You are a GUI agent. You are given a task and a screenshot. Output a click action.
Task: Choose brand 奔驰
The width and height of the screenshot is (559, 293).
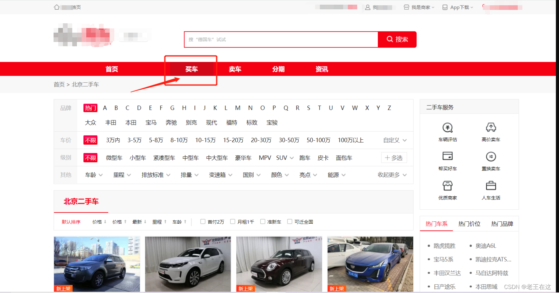pyautogui.click(x=171, y=123)
